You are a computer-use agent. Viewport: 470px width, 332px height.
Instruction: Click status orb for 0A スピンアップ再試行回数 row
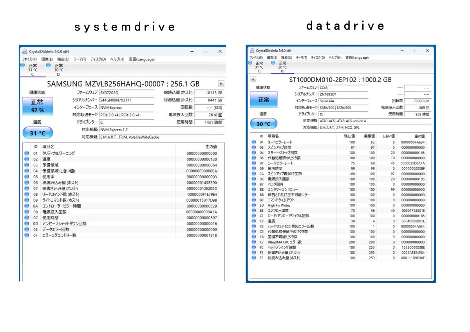pos(254,174)
